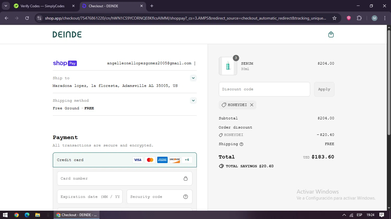Screen dimensions: 391x219
Task: Open the shipping info help icon
Action: point(241,144)
